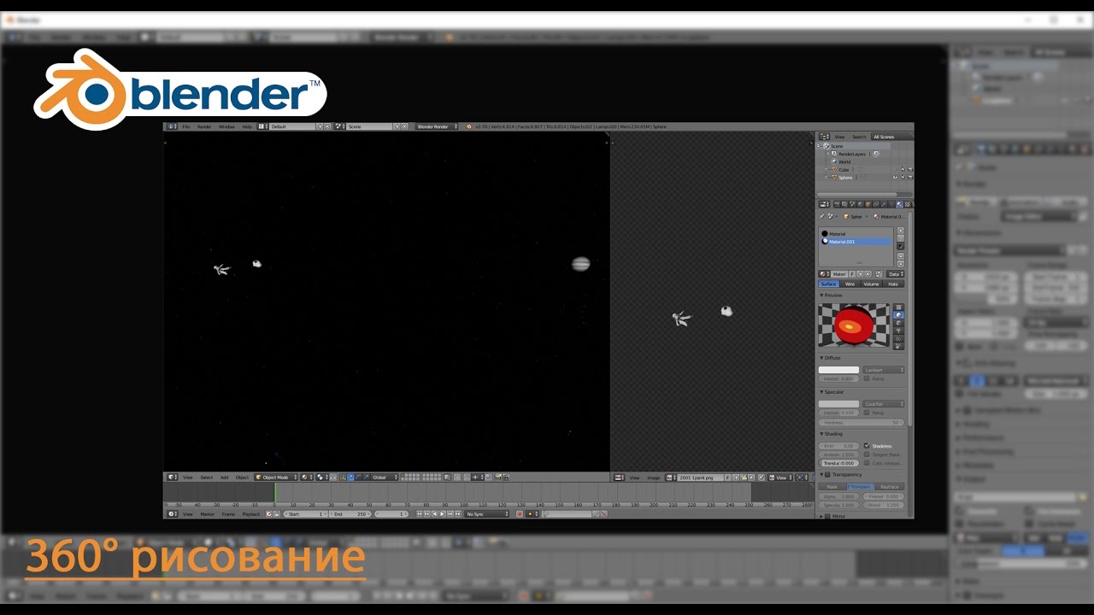Click the timeline Start frame field
The image size is (1094, 615).
pyautogui.click(x=306, y=514)
